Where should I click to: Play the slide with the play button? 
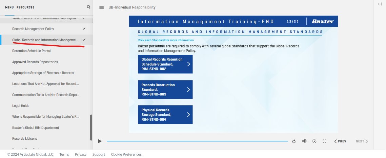point(100,141)
